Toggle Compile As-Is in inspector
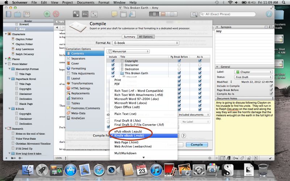Screen dimensions: 290x181 271,94
